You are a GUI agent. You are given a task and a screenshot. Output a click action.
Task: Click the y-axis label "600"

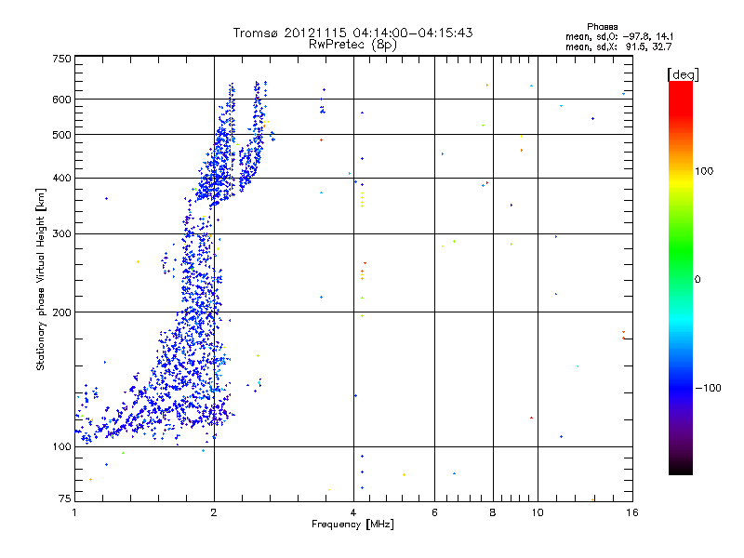61,100
